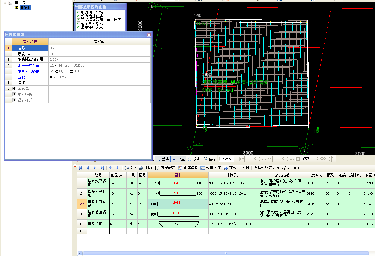The height and width of the screenshot is (256, 375).
Task: Click scroll left arrow of rebar table
Action: (80, 253)
